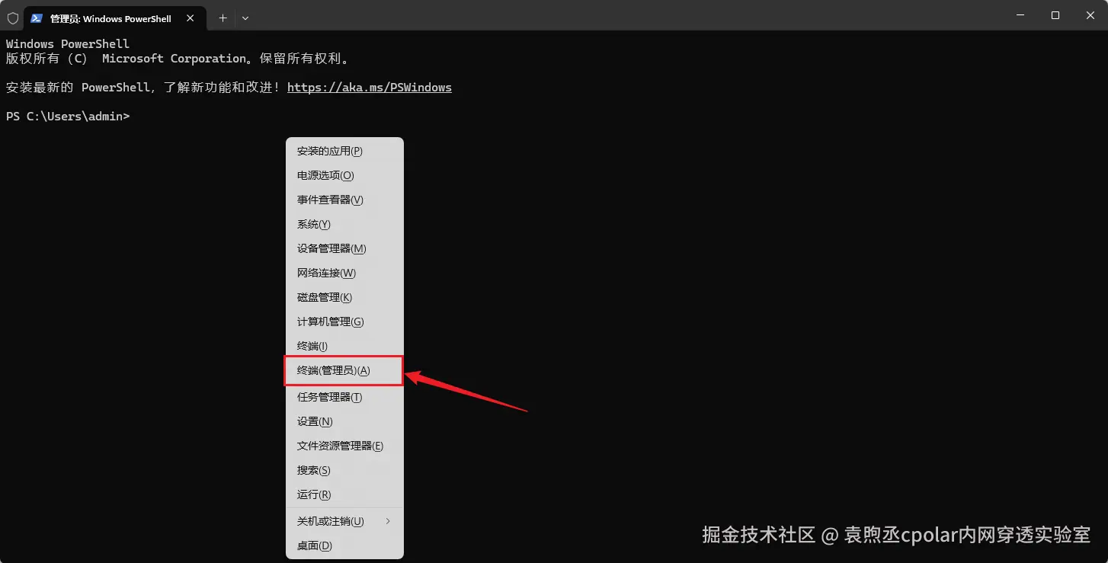Close the Windows PowerShell tab

point(191,18)
